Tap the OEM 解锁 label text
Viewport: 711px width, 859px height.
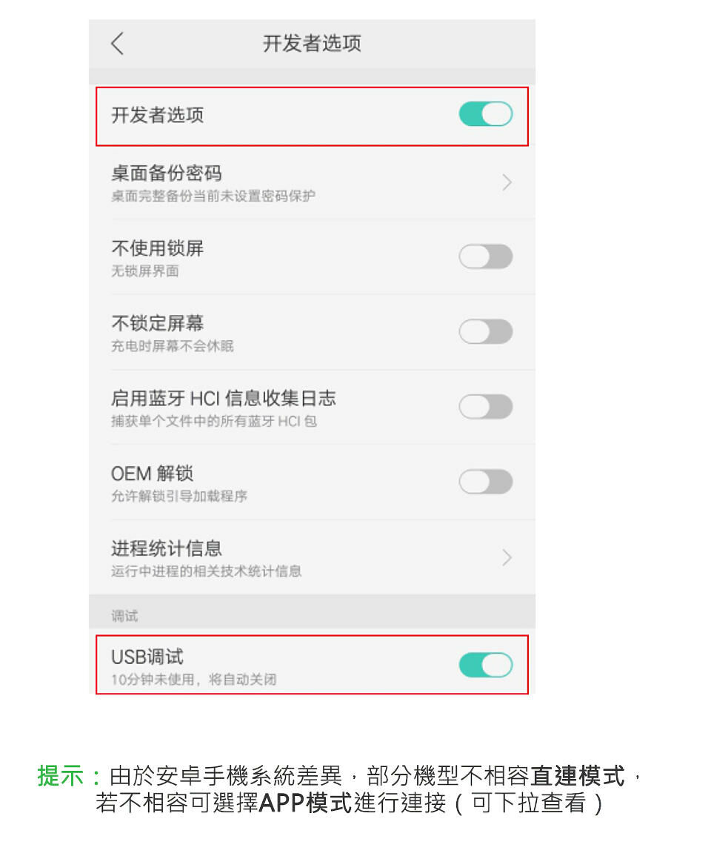click(152, 473)
